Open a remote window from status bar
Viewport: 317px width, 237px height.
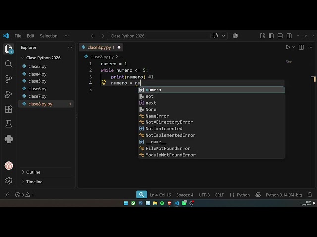[x=7, y=195]
